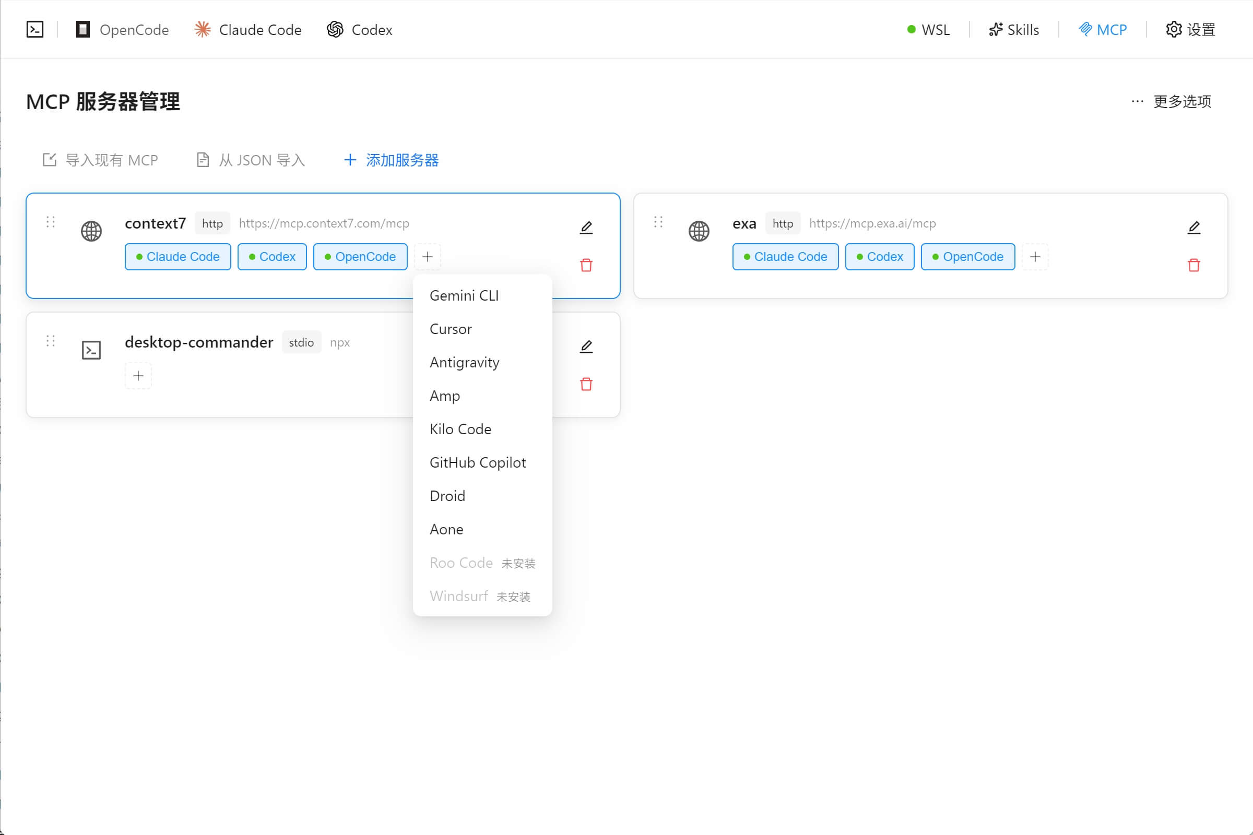This screenshot has height=835, width=1253.
Task: Click the globe icon of context7
Action: 91,231
